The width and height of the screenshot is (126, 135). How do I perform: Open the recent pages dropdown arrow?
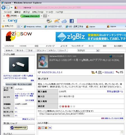[x=12, y=8]
